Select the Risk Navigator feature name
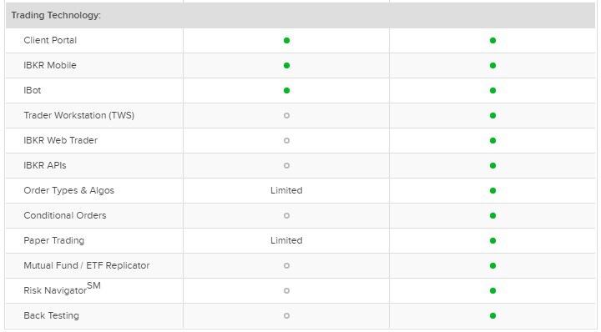The height and width of the screenshot is (332, 601). point(62,289)
